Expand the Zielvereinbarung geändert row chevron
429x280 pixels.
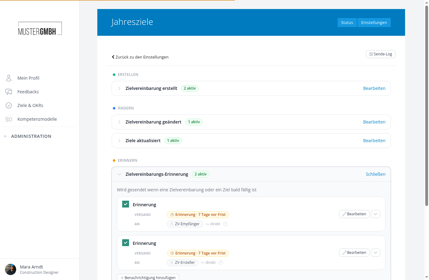click(119, 122)
